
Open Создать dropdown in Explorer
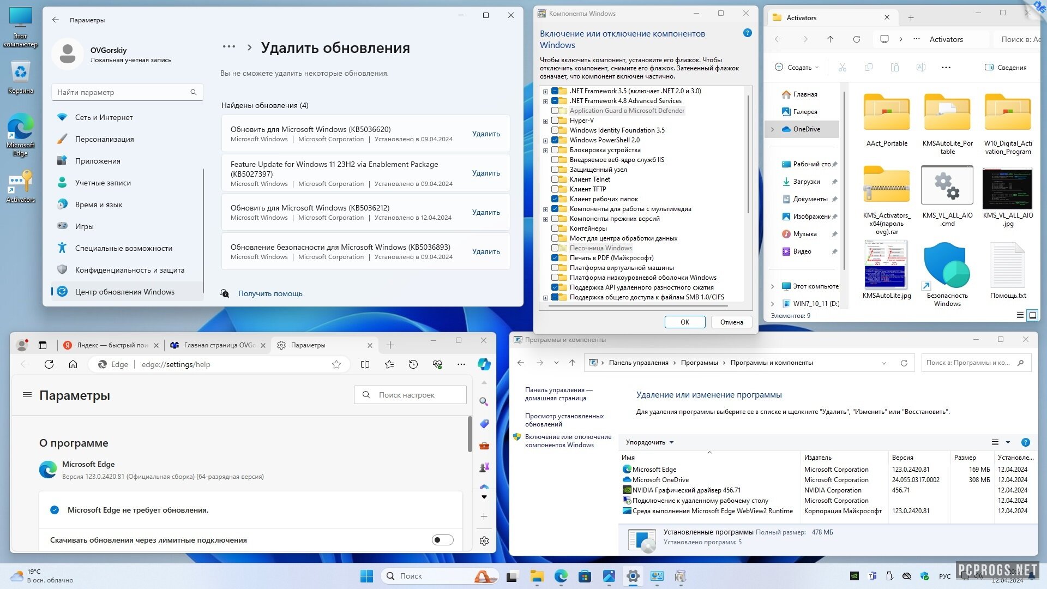[797, 67]
